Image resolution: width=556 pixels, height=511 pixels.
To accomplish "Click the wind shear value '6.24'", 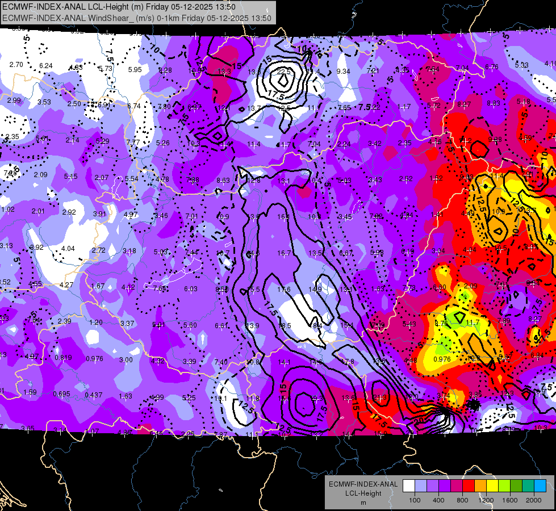I will [x=46, y=66].
